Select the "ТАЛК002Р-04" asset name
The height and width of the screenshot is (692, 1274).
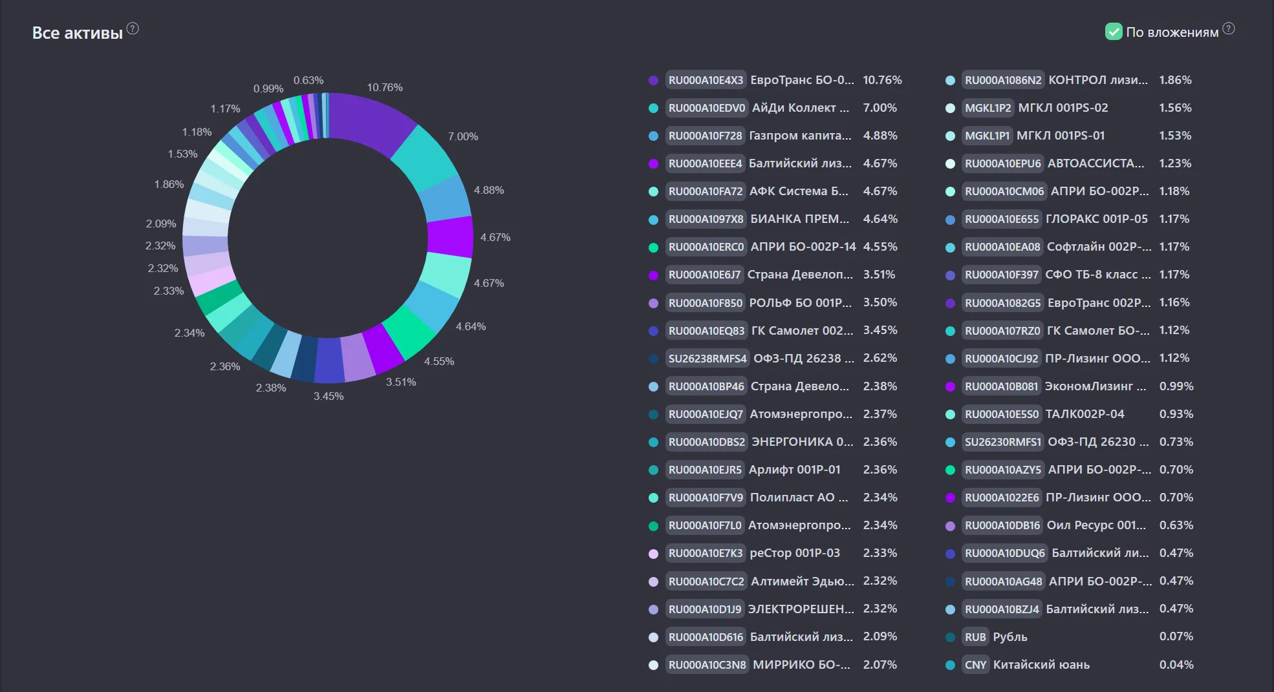[x=1085, y=414]
